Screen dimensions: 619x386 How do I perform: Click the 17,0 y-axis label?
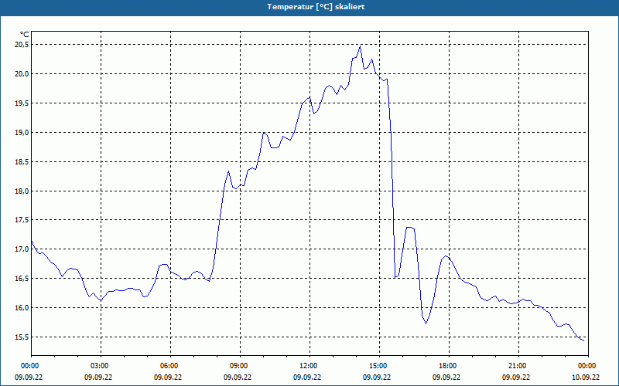(x=22, y=249)
